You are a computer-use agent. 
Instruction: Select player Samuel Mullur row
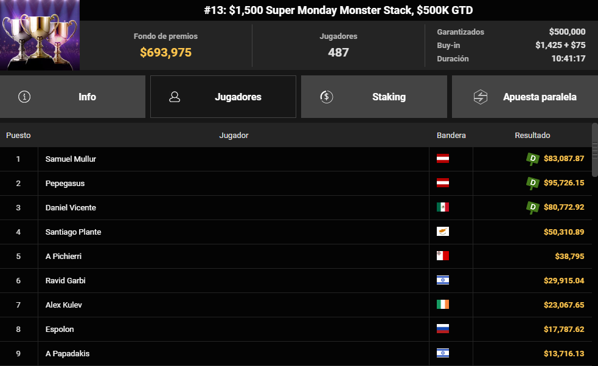296,159
